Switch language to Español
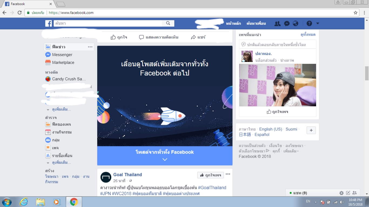This screenshot has height=207, width=369. [262, 134]
